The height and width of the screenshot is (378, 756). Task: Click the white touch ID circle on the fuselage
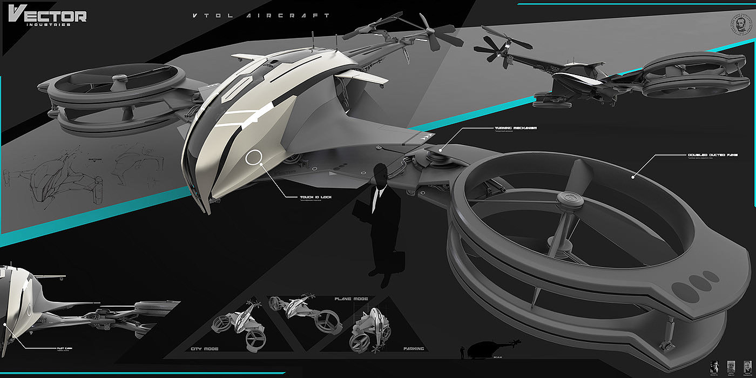254,158
